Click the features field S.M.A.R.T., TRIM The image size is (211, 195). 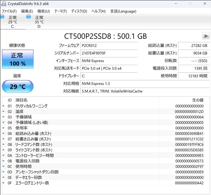pos(145,91)
